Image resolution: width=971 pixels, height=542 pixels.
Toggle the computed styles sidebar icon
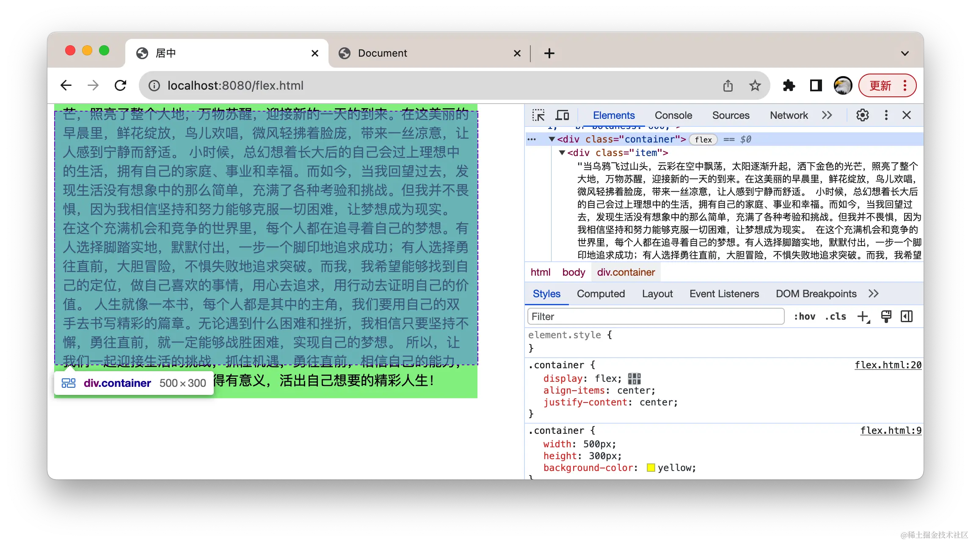pyautogui.click(x=907, y=317)
